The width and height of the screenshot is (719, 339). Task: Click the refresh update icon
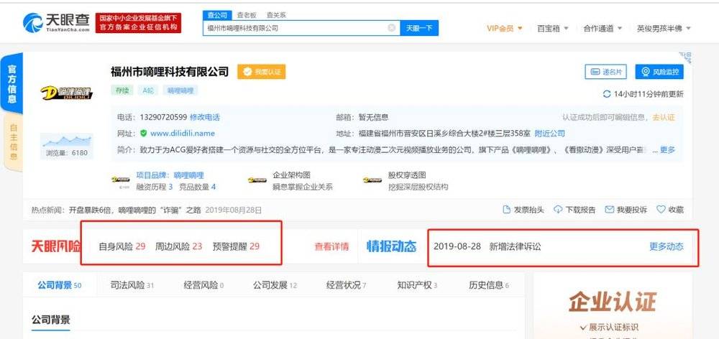(x=607, y=94)
